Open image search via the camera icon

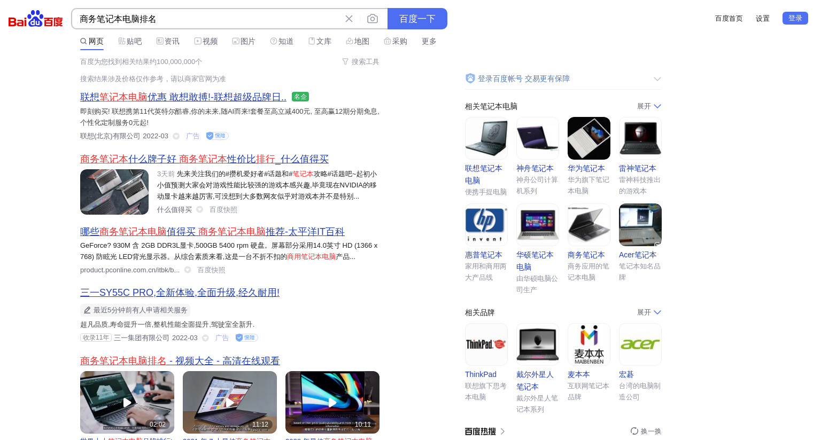(373, 19)
